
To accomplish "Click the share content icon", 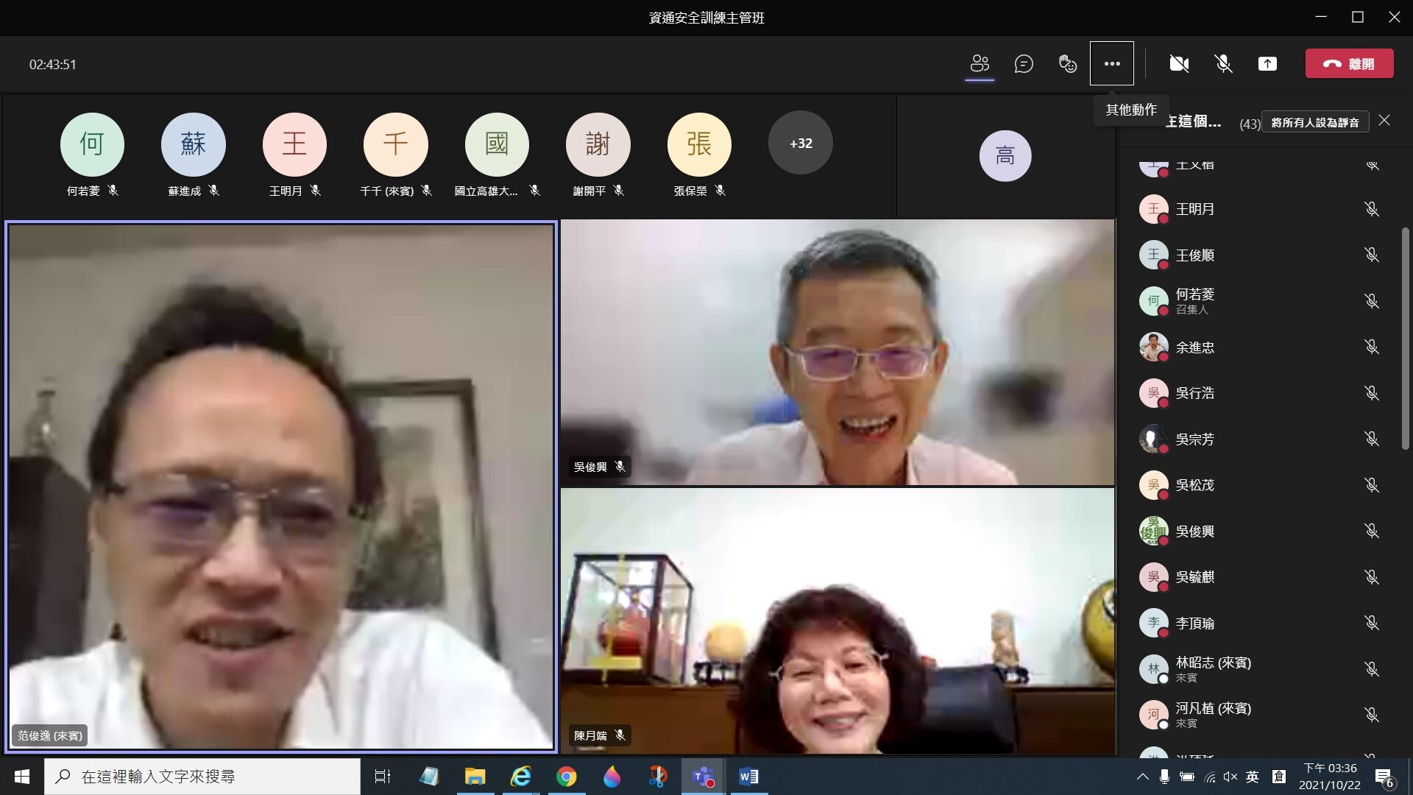I will click(x=1267, y=64).
